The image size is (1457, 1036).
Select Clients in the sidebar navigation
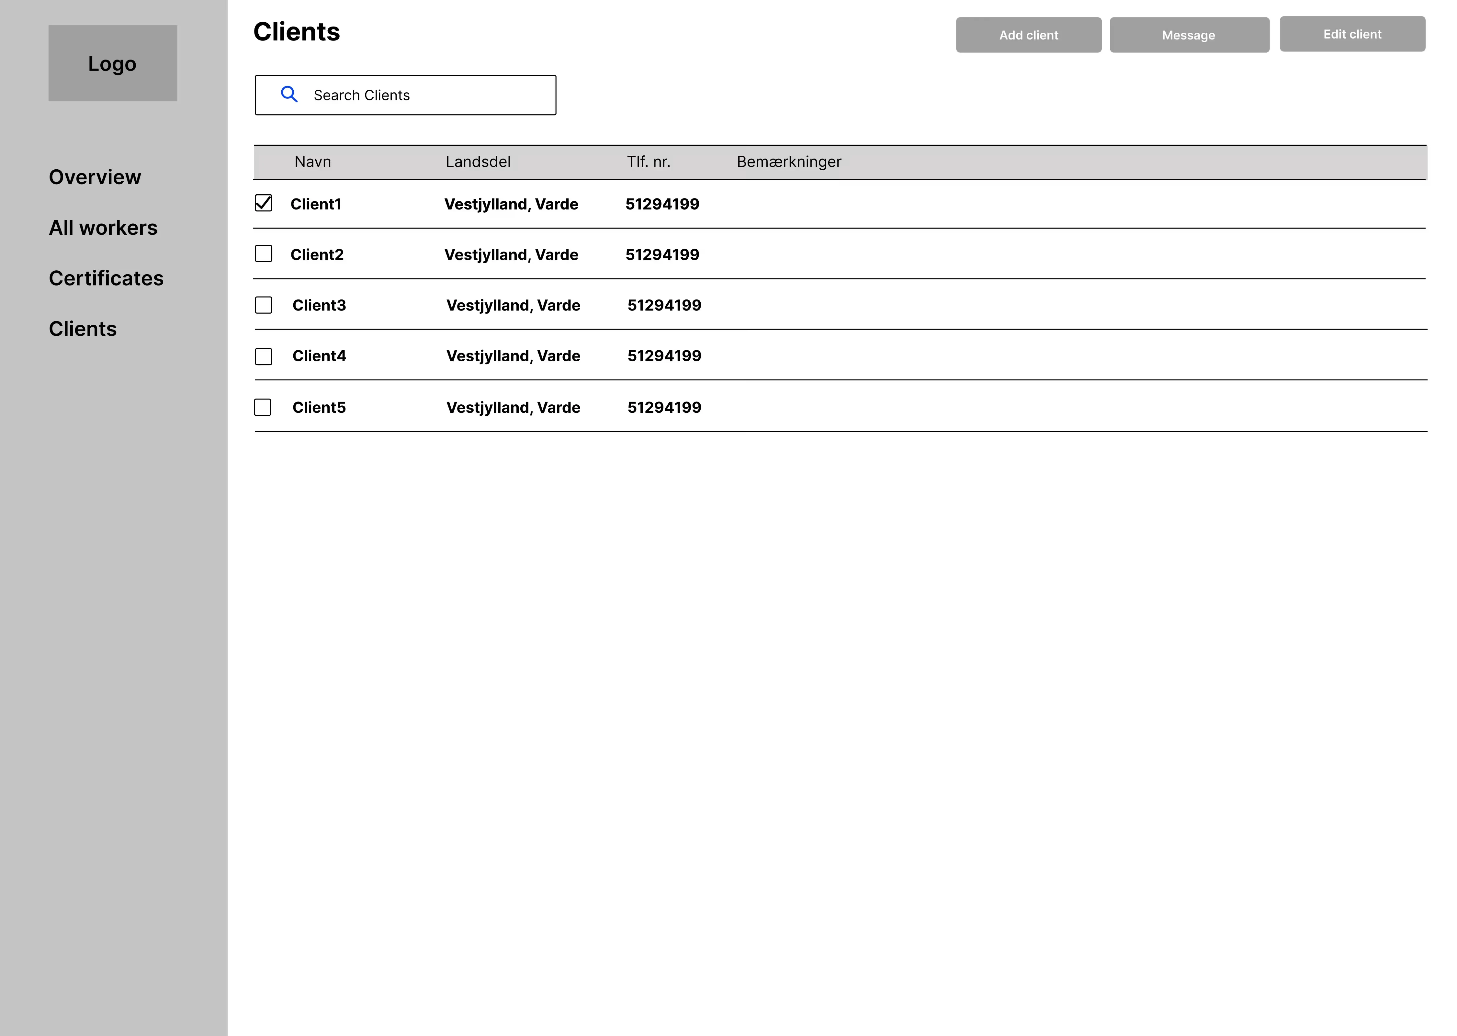83,329
